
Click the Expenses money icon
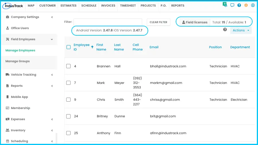pos(7,119)
